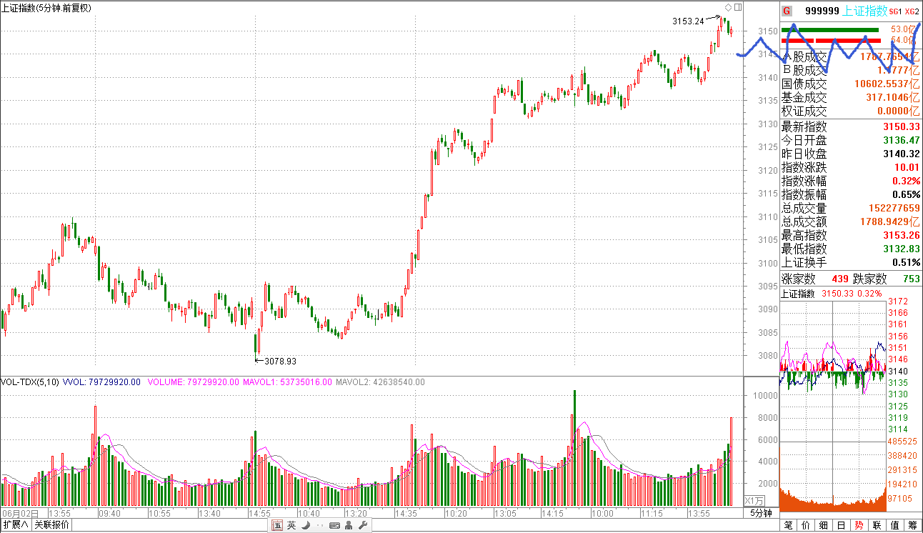Click the Wubi input icon in IME bar

click(x=277, y=526)
